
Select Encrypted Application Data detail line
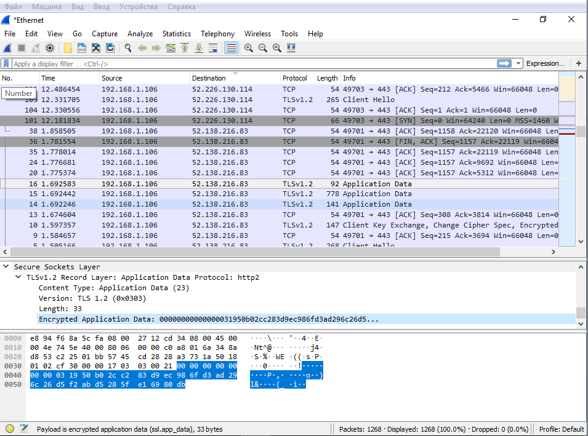pos(307,319)
